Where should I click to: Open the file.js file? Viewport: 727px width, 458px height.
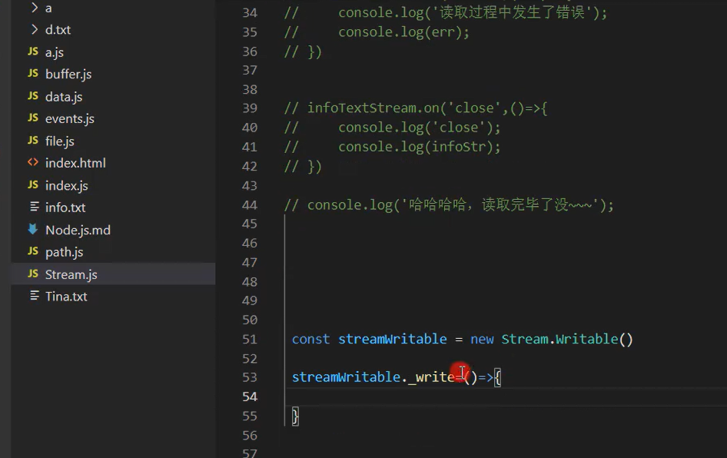(x=61, y=141)
